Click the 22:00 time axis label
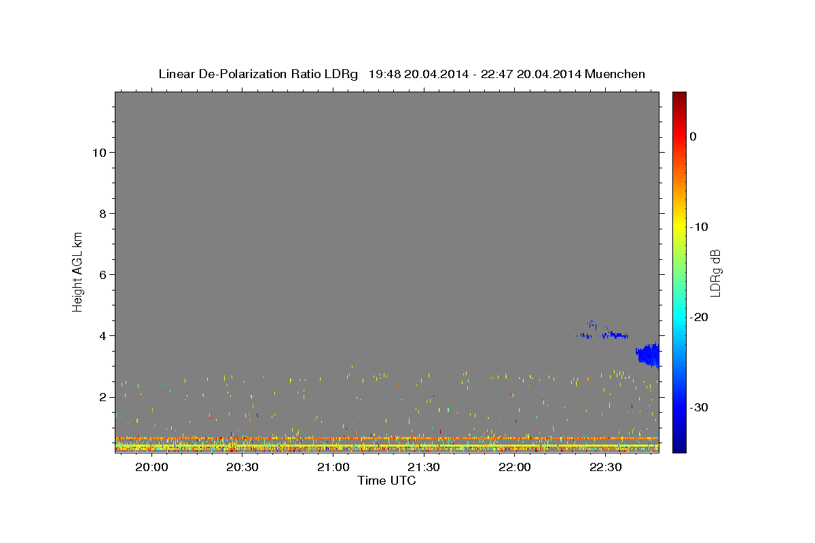815x543 pixels. click(x=515, y=468)
